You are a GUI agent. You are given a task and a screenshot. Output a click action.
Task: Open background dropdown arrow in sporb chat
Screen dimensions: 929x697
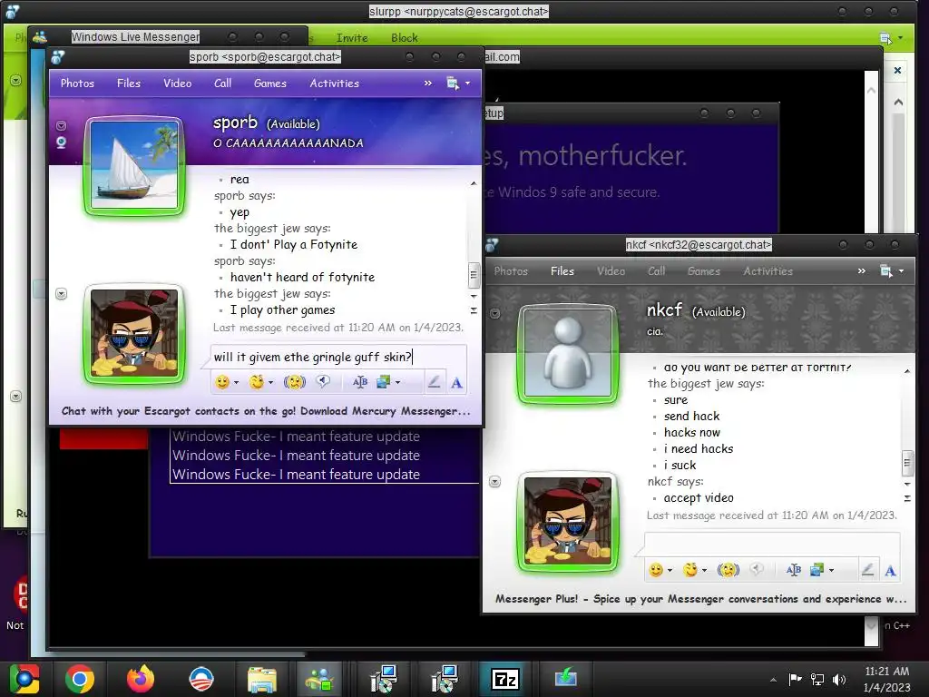pos(397,383)
